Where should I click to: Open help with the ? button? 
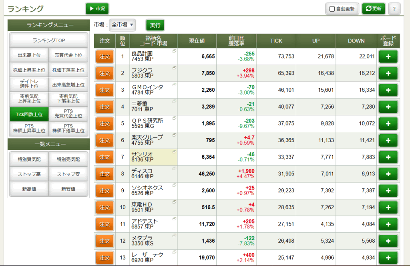click(394, 9)
